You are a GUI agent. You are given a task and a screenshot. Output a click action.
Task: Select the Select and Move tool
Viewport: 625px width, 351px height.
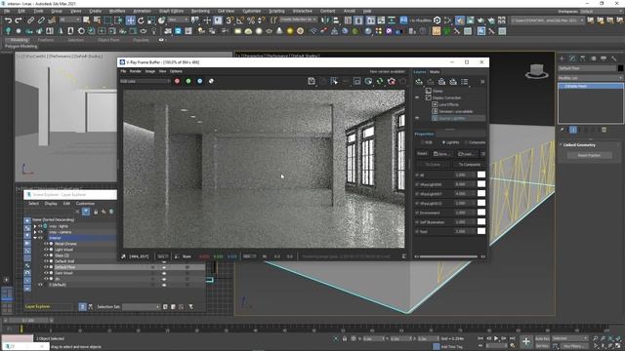click(x=130, y=20)
